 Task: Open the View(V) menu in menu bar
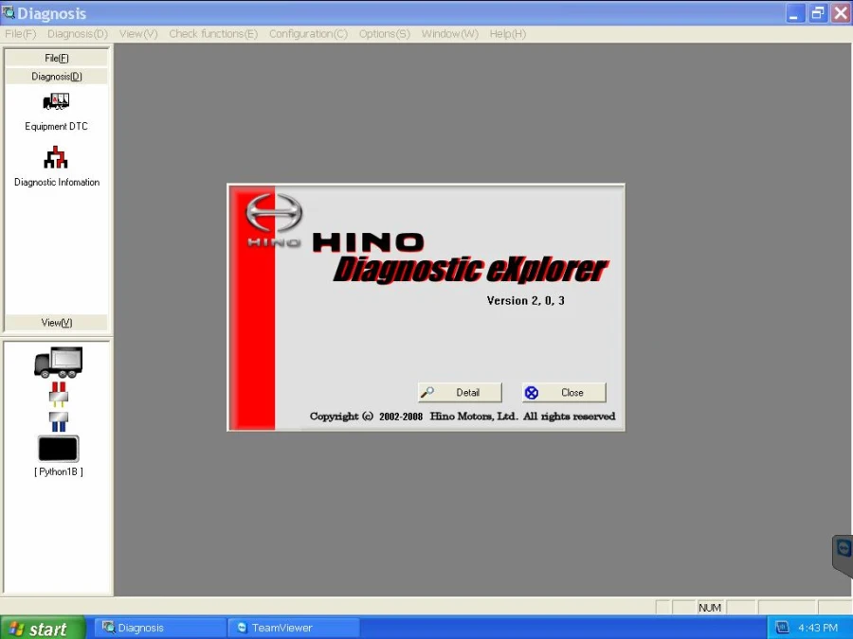tap(138, 34)
